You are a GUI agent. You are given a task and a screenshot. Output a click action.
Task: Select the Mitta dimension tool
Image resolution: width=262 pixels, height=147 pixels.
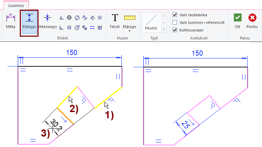point(10,21)
